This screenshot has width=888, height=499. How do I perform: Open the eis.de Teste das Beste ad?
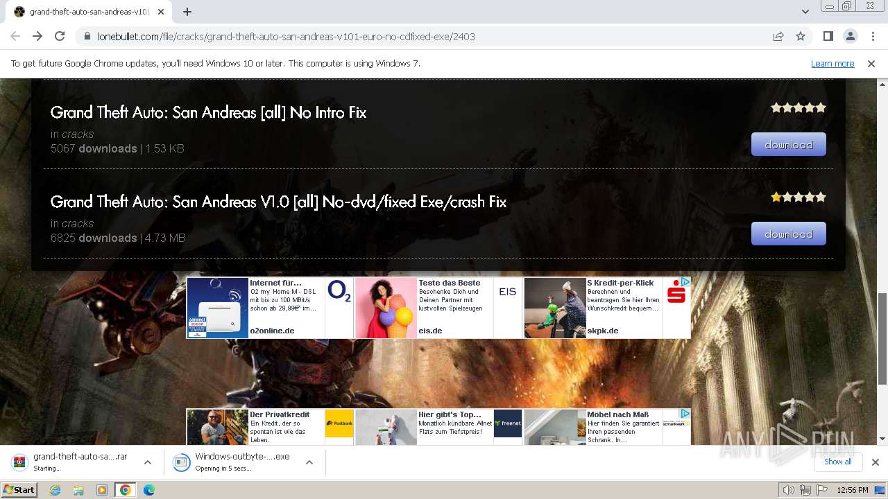[438, 308]
